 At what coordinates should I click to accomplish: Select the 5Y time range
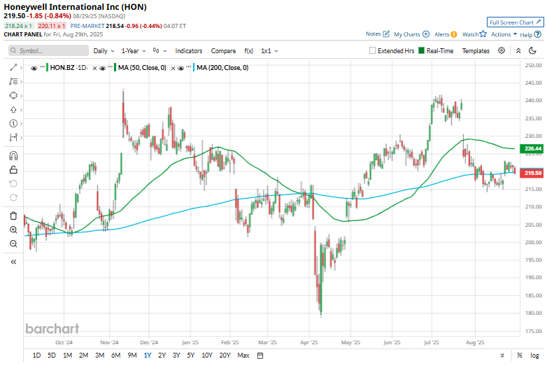190,356
